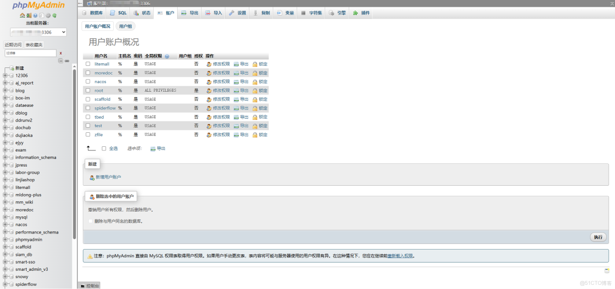Tick the checkbox for user moredoc
This screenshot has width=615, height=289.
click(88, 73)
